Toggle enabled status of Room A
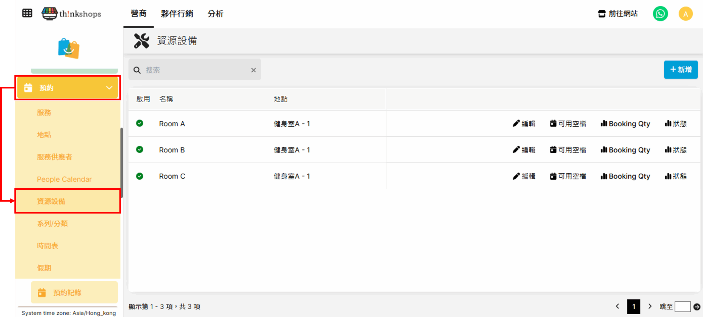703x317 pixels. pos(140,123)
